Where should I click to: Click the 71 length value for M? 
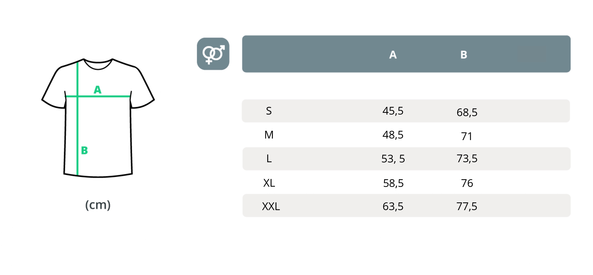pos(467,136)
